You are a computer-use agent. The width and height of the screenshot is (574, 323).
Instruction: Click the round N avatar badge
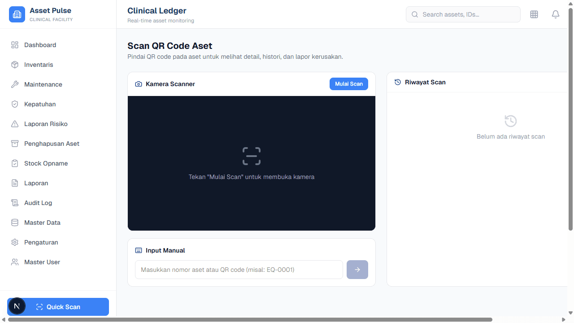point(17,306)
